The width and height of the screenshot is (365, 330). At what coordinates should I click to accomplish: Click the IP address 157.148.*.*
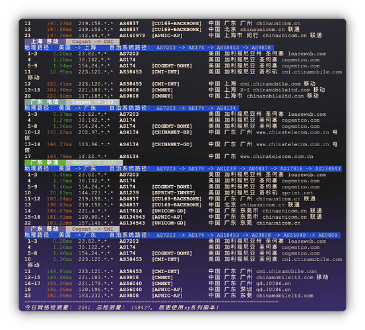pyautogui.click(x=96, y=223)
